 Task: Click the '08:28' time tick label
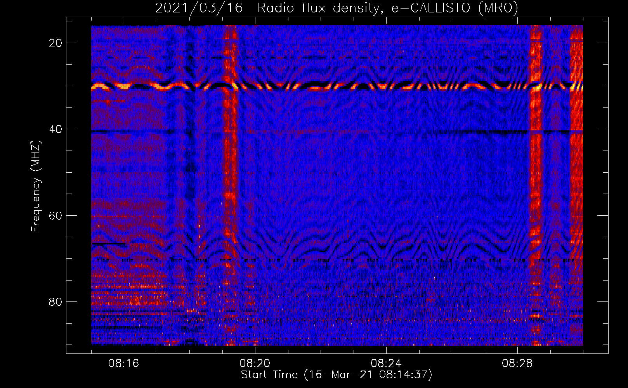tap(517, 364)
